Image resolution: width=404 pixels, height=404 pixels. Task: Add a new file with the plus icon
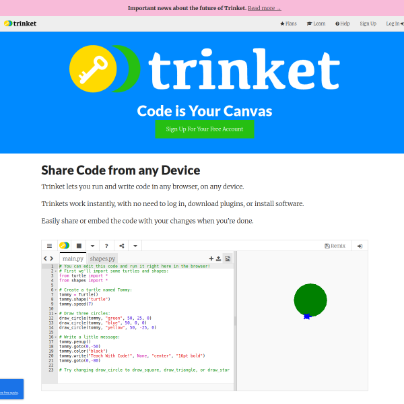(x=211, y=259)
